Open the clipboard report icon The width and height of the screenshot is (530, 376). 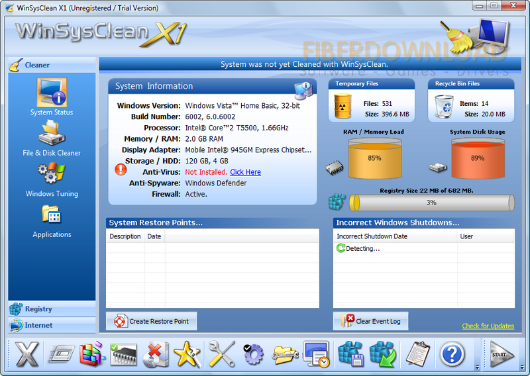click(418, 353)
